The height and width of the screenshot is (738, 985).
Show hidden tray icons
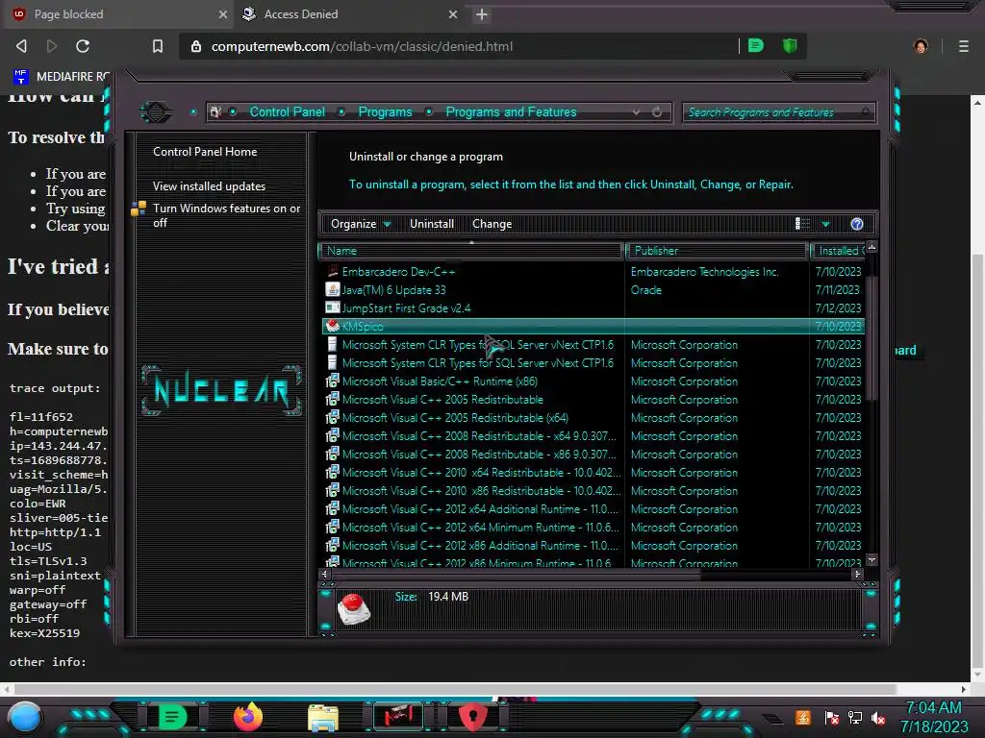click(x=772, y=718)
